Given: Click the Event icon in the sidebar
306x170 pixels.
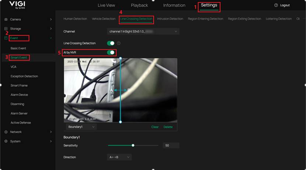Looking at the screenshot, I should pyautogui.click(x=6, y=38).
